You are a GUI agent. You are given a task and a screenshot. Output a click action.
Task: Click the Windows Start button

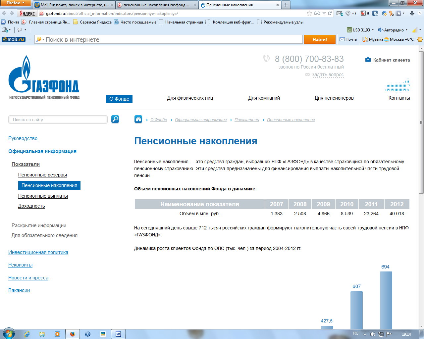point(9,334)
